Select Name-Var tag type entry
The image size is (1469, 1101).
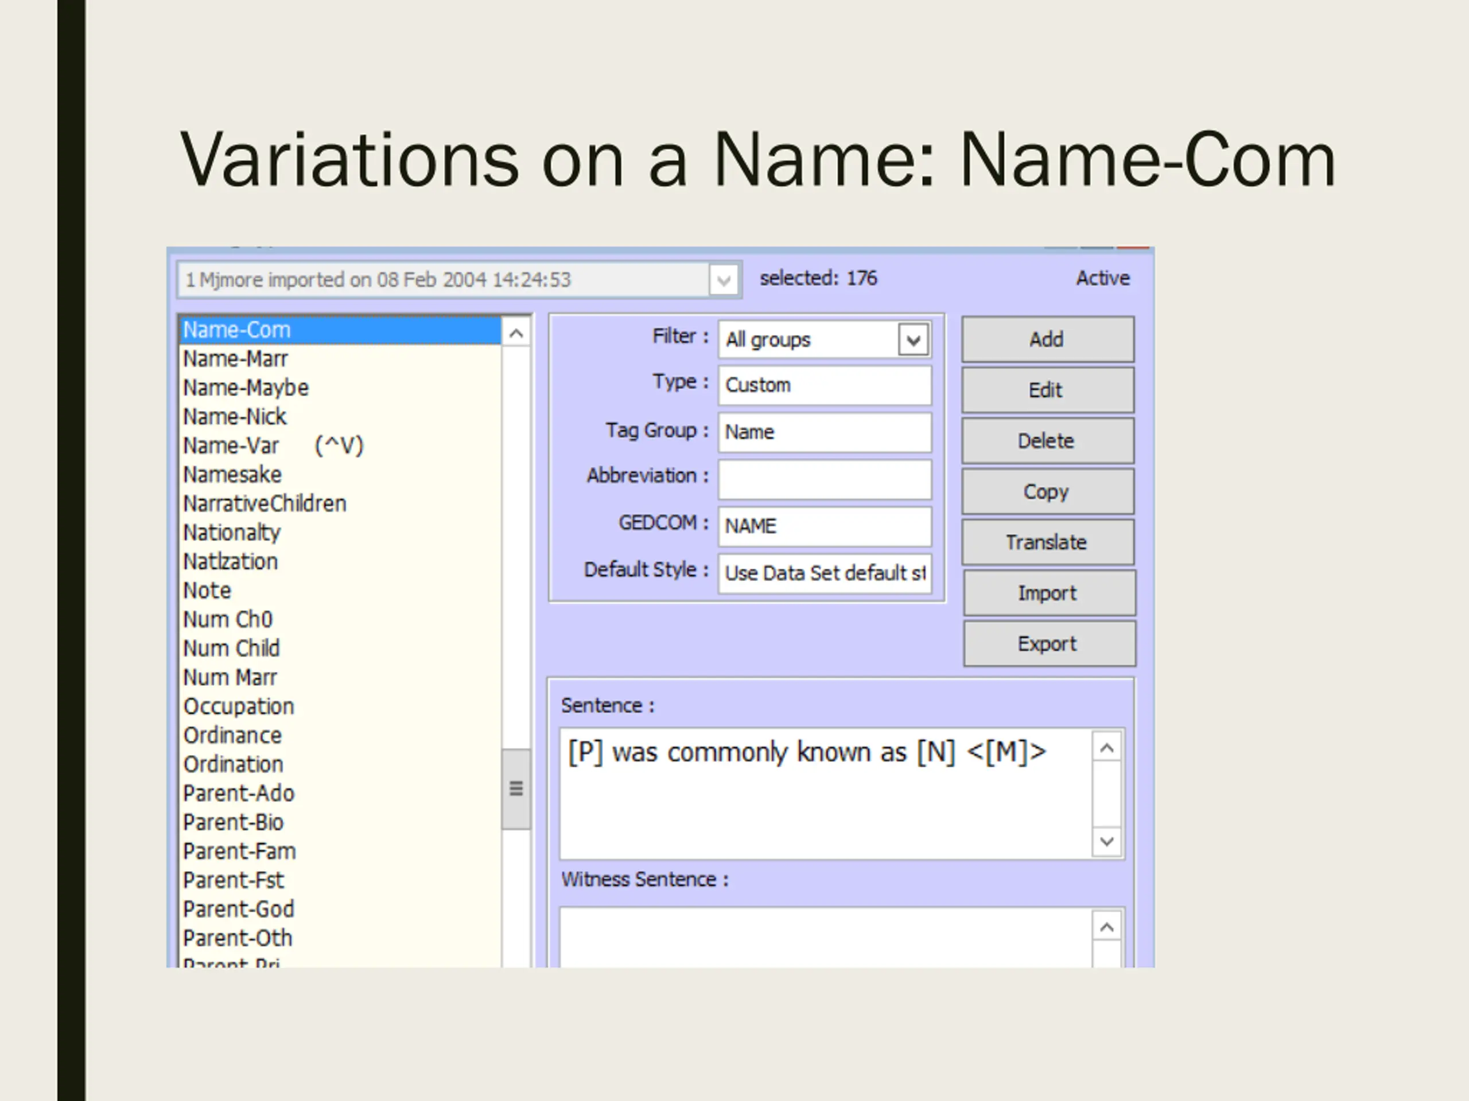click(231, 446)
